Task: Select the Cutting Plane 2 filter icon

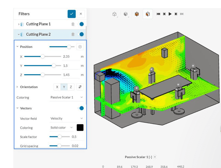Action: (x=22, y=35)
